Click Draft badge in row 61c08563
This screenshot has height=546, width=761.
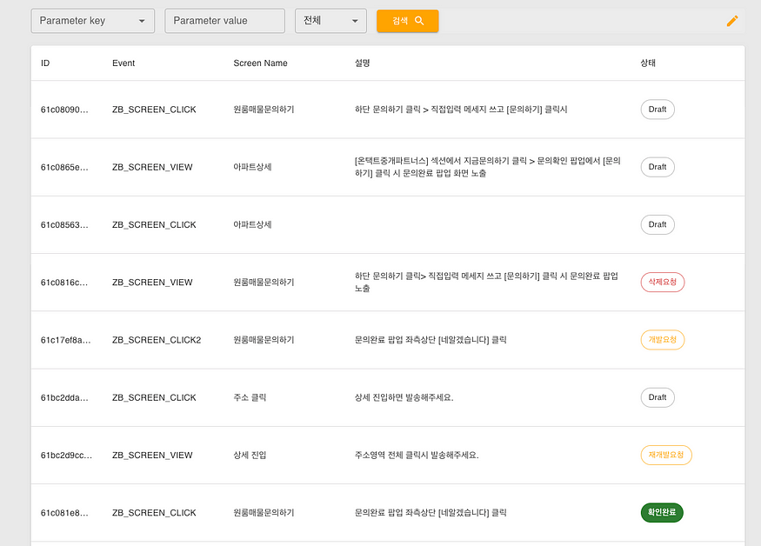658,224
